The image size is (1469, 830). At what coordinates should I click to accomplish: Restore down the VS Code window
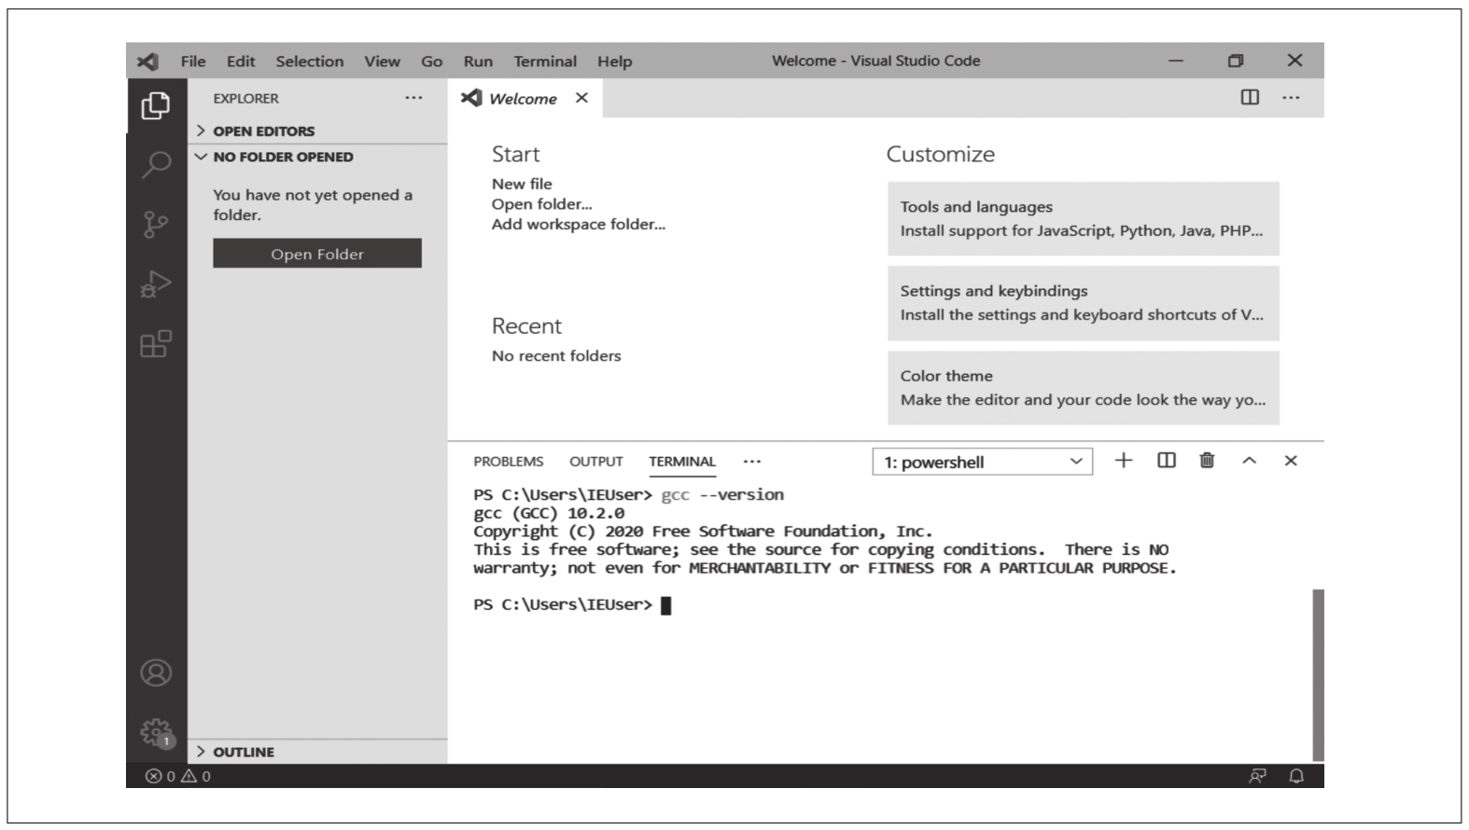tap(1236, 61)
